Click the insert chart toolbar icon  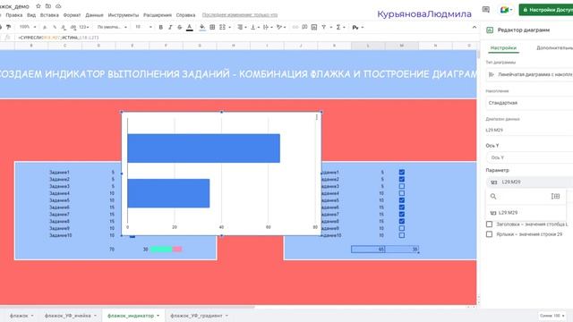[314, 27]
